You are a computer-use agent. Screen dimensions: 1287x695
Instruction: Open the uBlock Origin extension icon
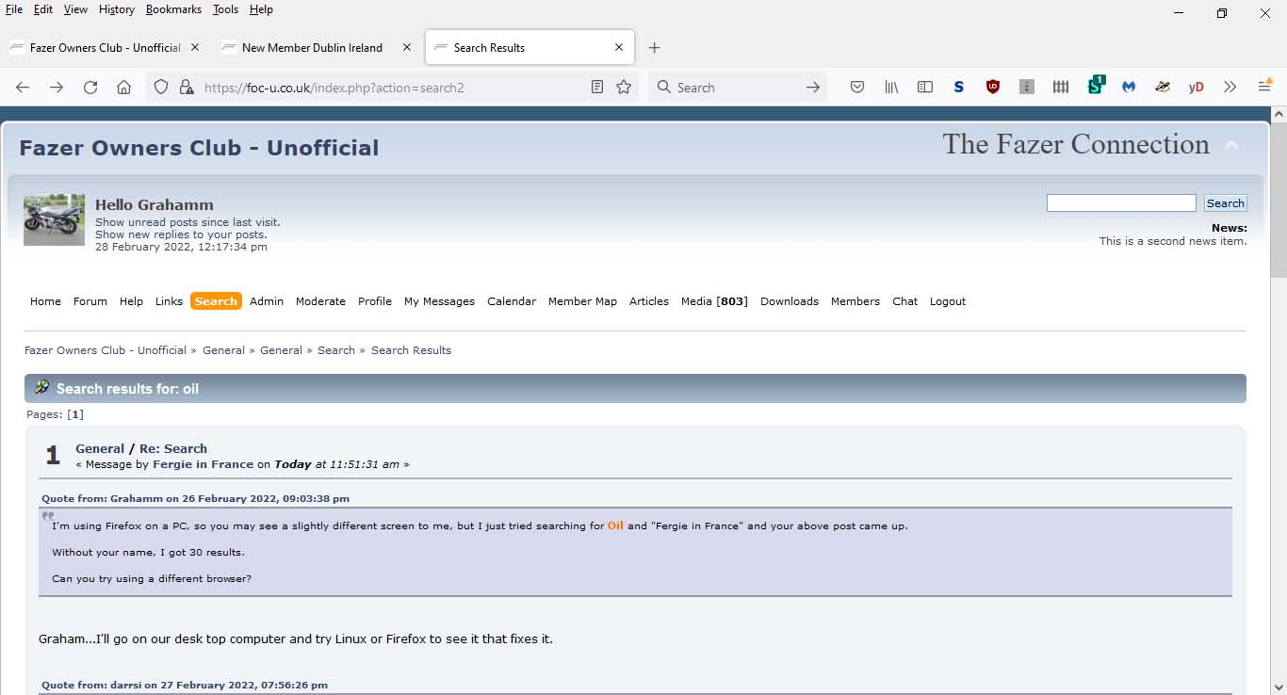[992, 88]
